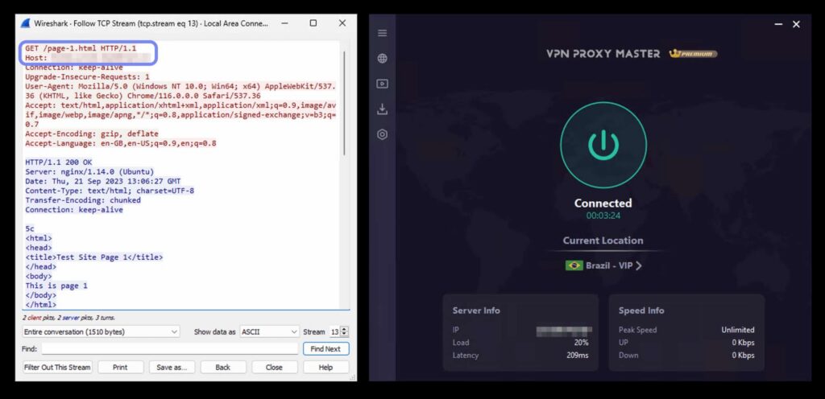The image size is (825, 399).
Task: Open VPN settings hexagon icon
Action: pos(382,134)
